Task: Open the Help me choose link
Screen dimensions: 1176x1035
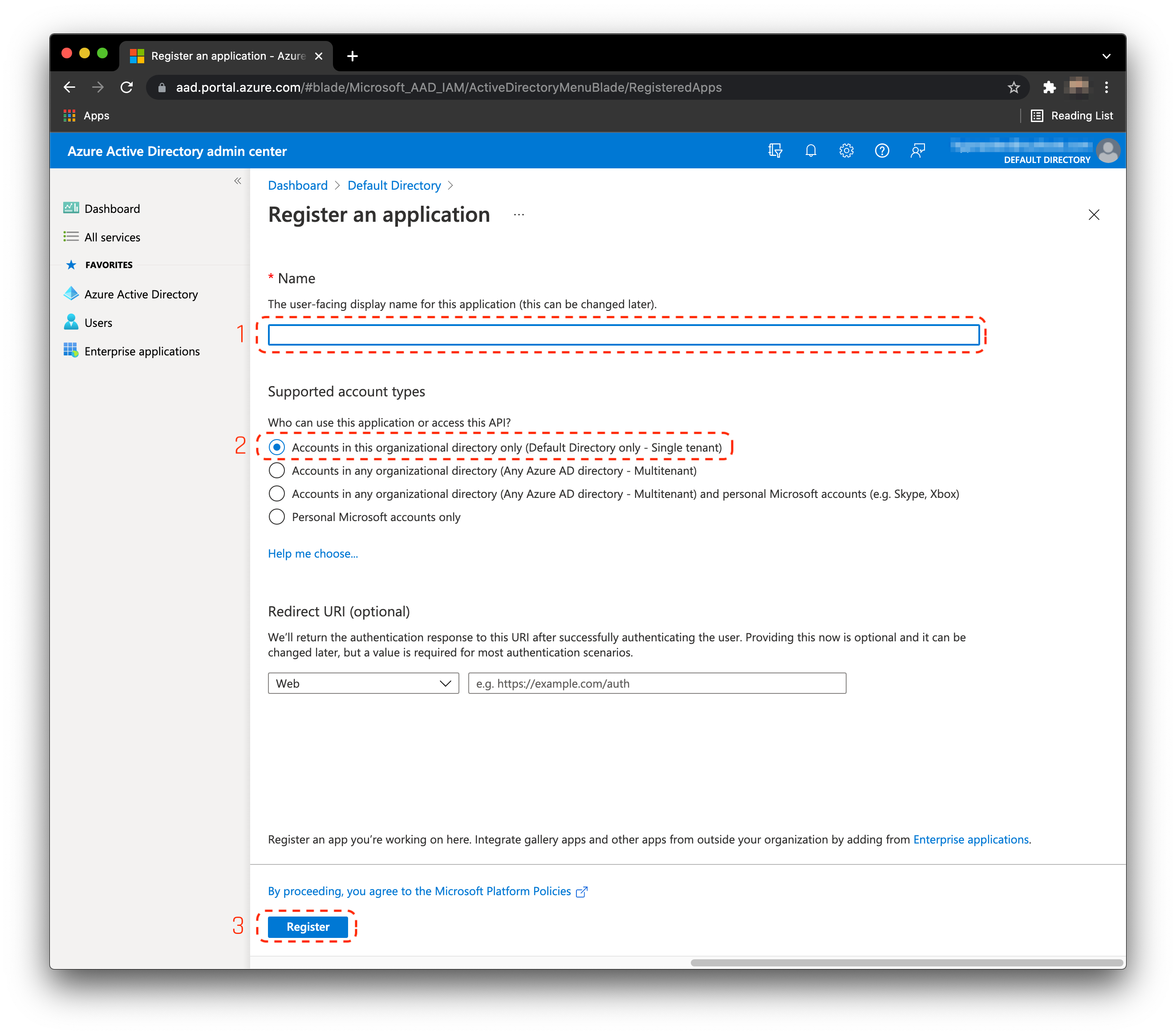Action: 312,554
